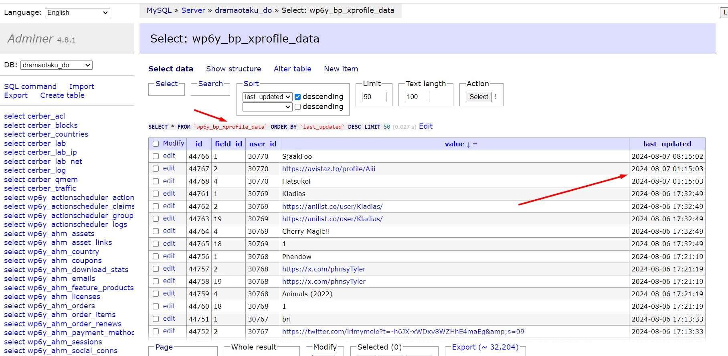
Task: Click edit for row id 44766
Action: [169, 156]
